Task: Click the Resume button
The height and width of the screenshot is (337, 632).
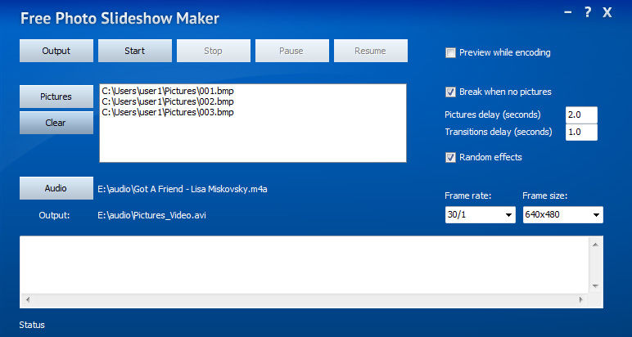Action: click(370, 51)
